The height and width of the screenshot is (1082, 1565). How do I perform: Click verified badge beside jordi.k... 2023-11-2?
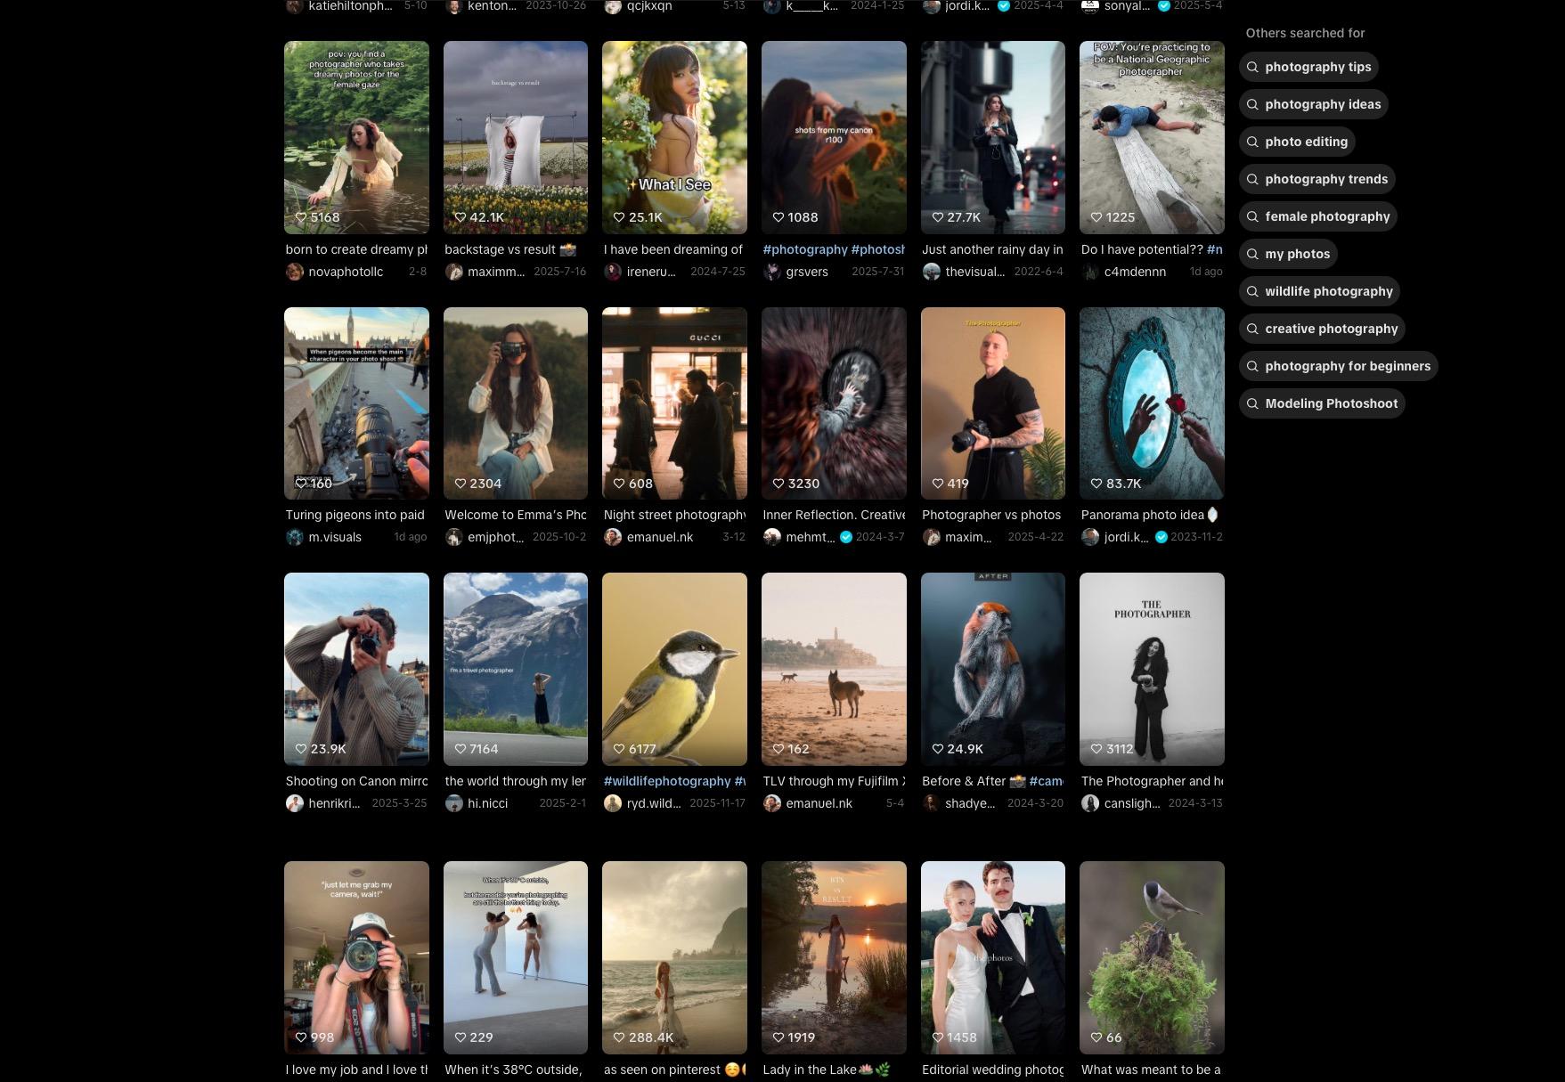[x=1162, y=537]
